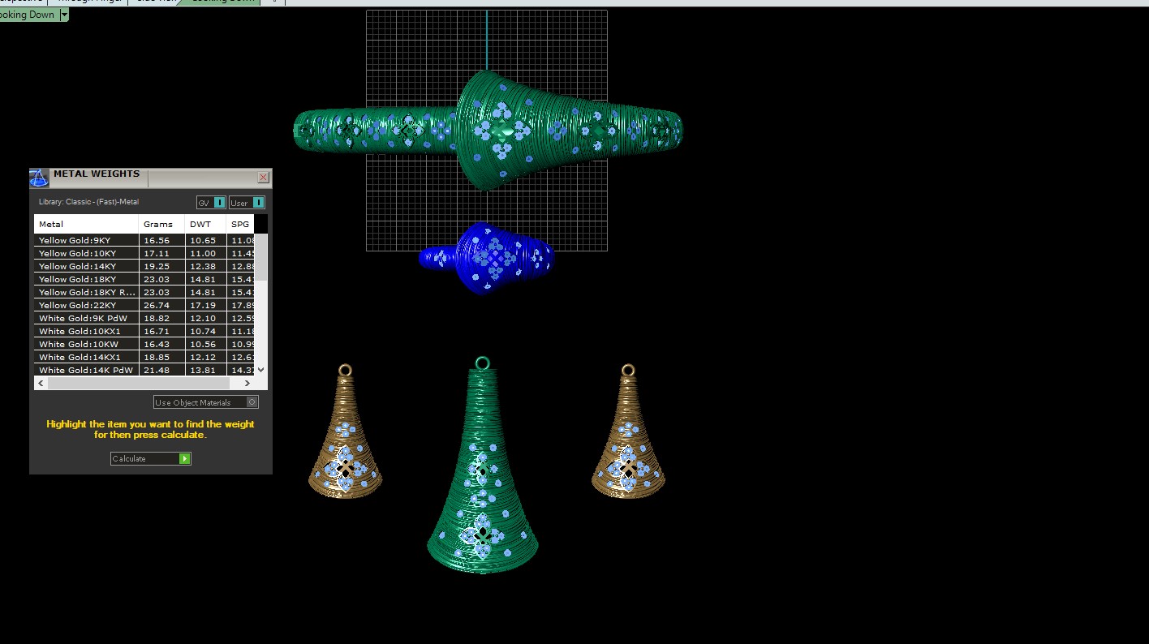Select the Yellow Gold:22KY row

click(x=144, y=305)
